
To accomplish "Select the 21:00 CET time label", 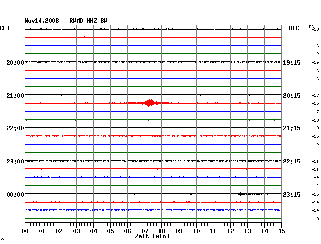I will 15,96.
